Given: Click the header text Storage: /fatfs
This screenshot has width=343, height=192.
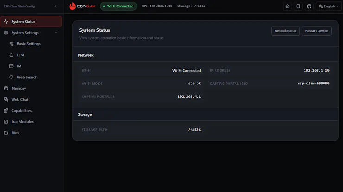Looking at the screenshot, I should (191, 6).
